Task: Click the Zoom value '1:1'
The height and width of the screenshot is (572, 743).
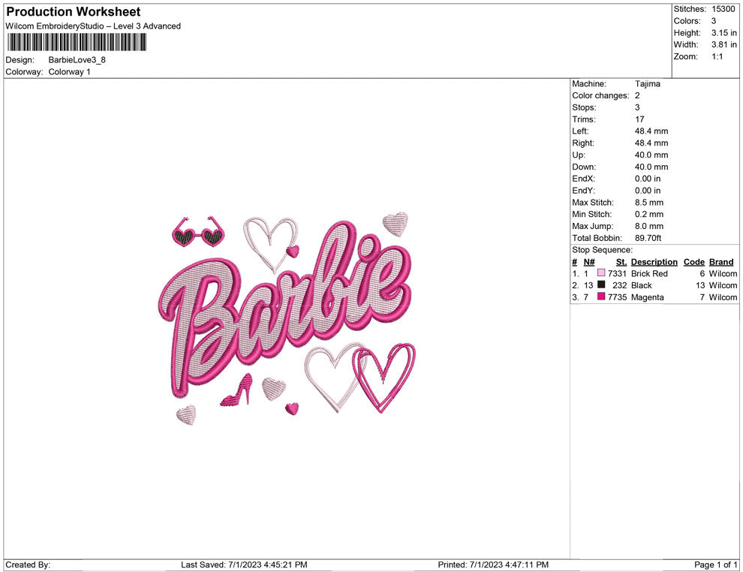Action: [717, 56]
